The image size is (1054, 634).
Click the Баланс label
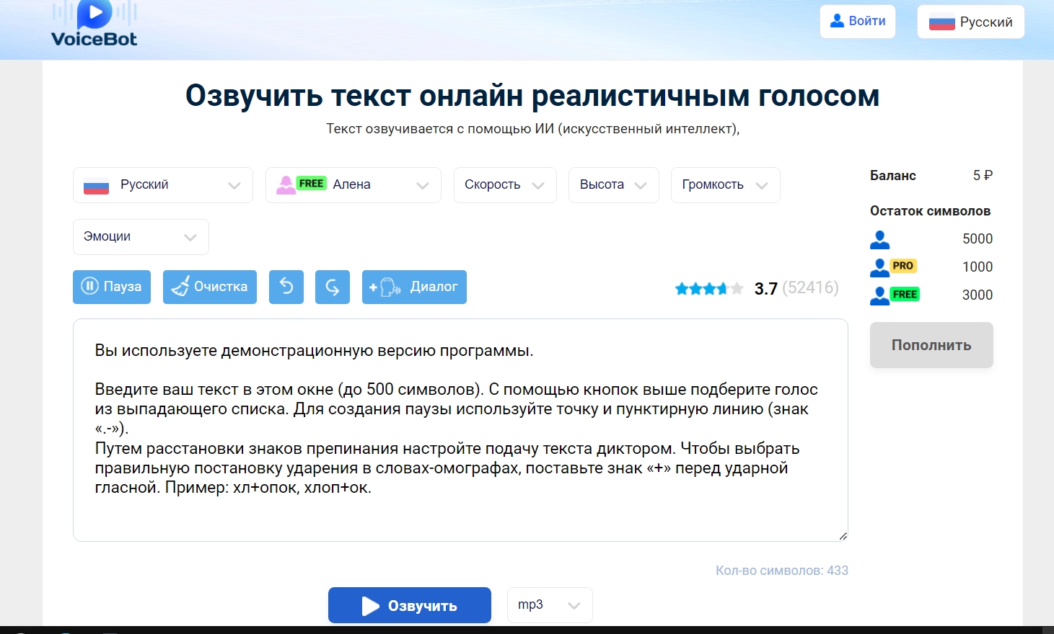point(893,176)
